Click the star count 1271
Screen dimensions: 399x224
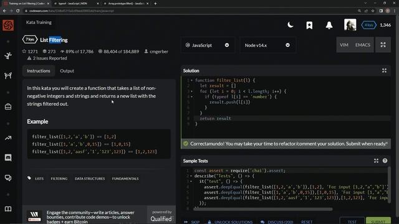[30, 52]
